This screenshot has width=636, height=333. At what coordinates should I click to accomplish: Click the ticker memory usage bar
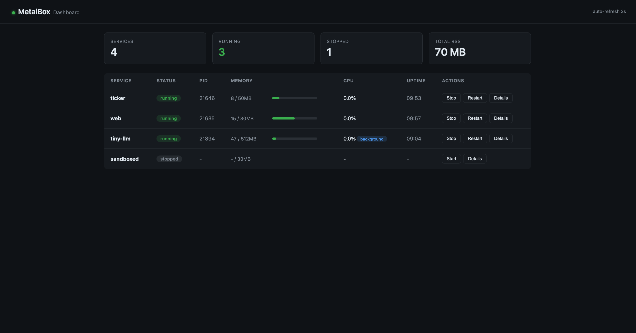click(x=295, y=98)
